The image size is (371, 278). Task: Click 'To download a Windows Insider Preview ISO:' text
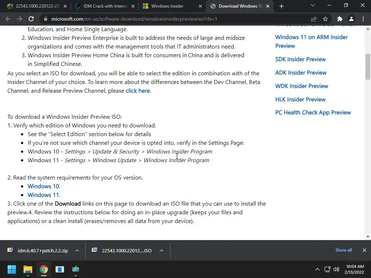pos(64,117)
